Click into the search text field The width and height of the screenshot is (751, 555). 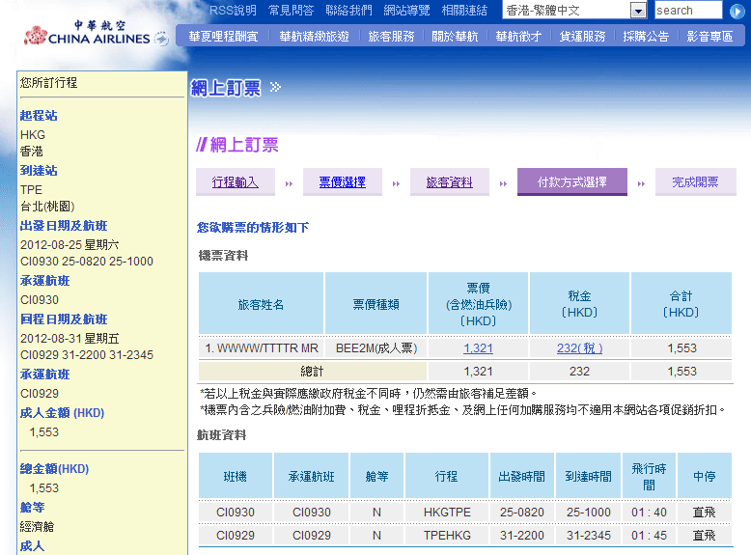(x=687, y=11)
